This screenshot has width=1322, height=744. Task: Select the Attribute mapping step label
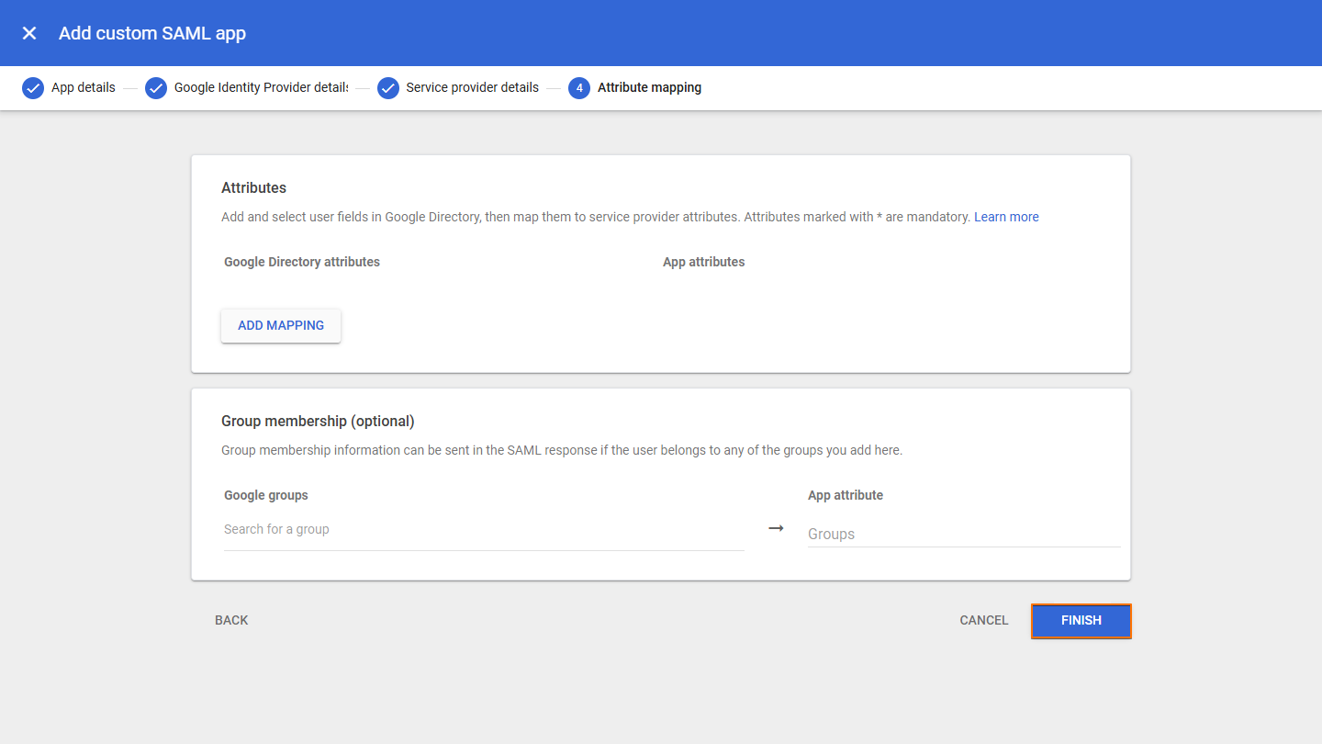coord(650,87)
